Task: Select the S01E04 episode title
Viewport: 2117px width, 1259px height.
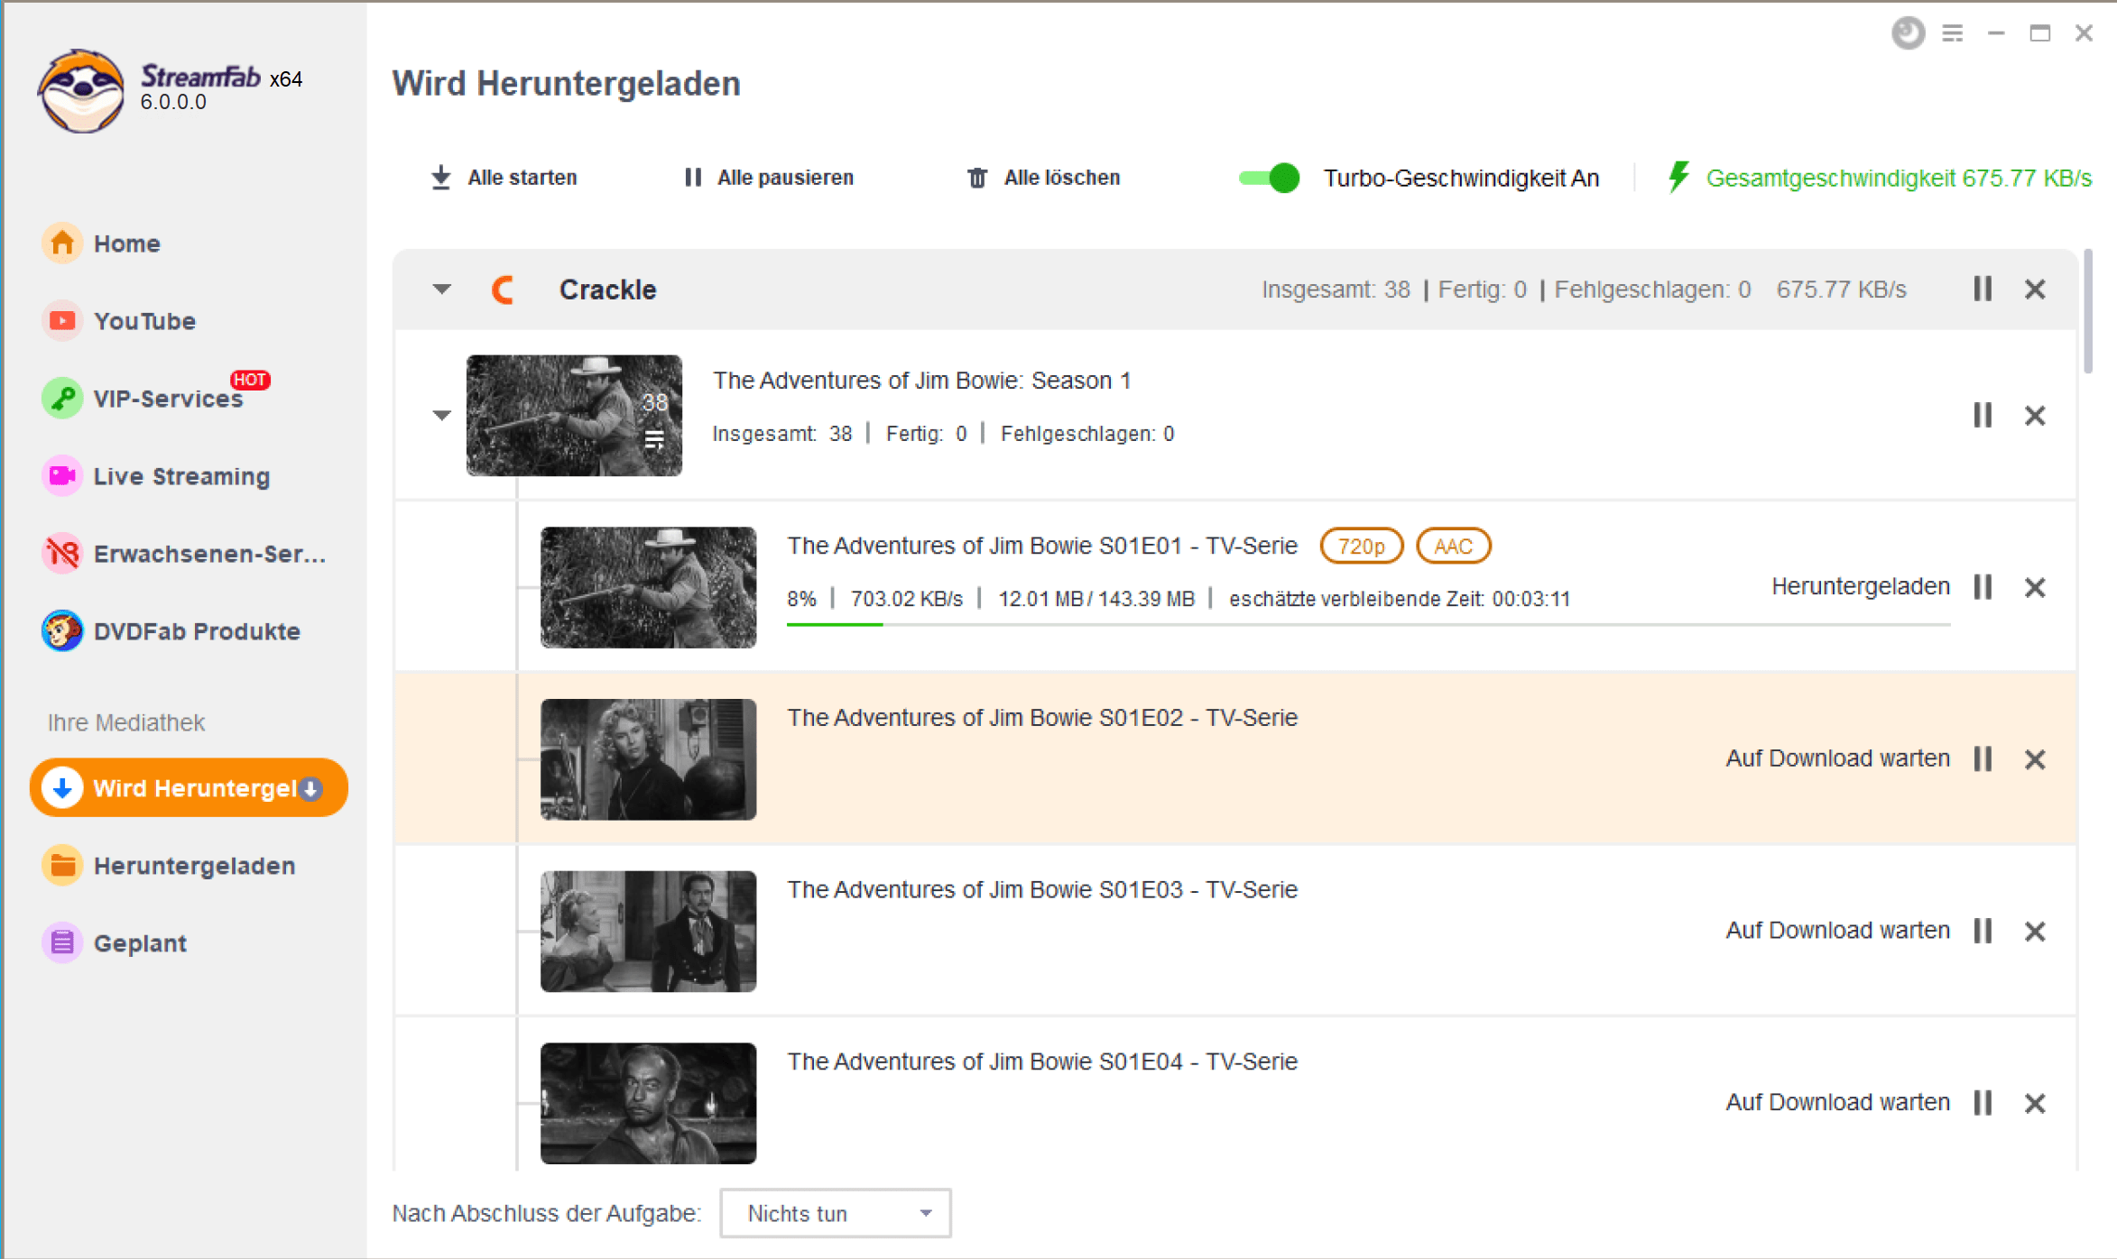Action: coord(1042,1061)
